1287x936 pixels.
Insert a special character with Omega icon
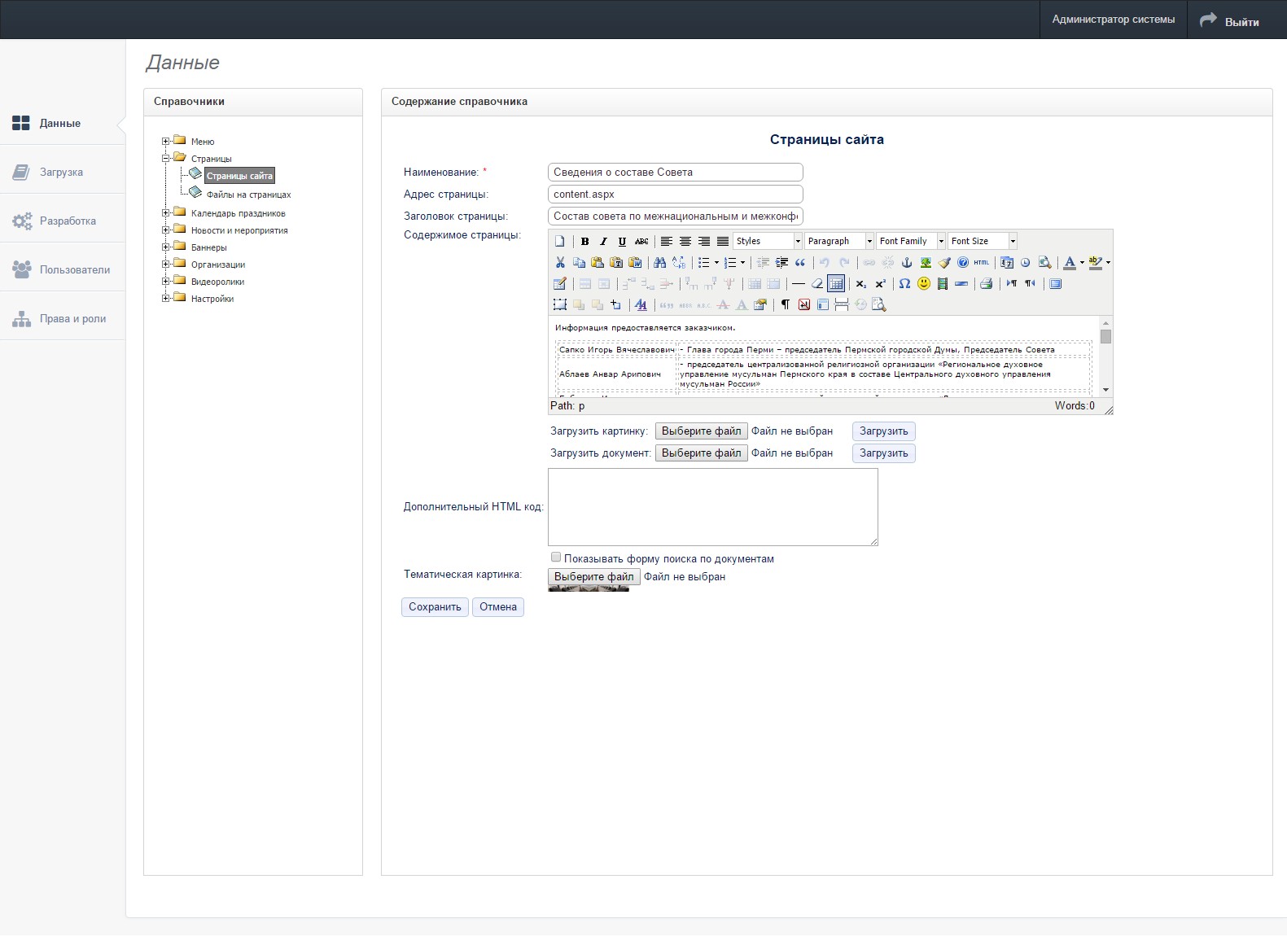[904, 284]
